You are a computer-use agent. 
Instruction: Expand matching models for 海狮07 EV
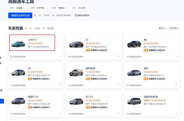[x=60, y=113]
